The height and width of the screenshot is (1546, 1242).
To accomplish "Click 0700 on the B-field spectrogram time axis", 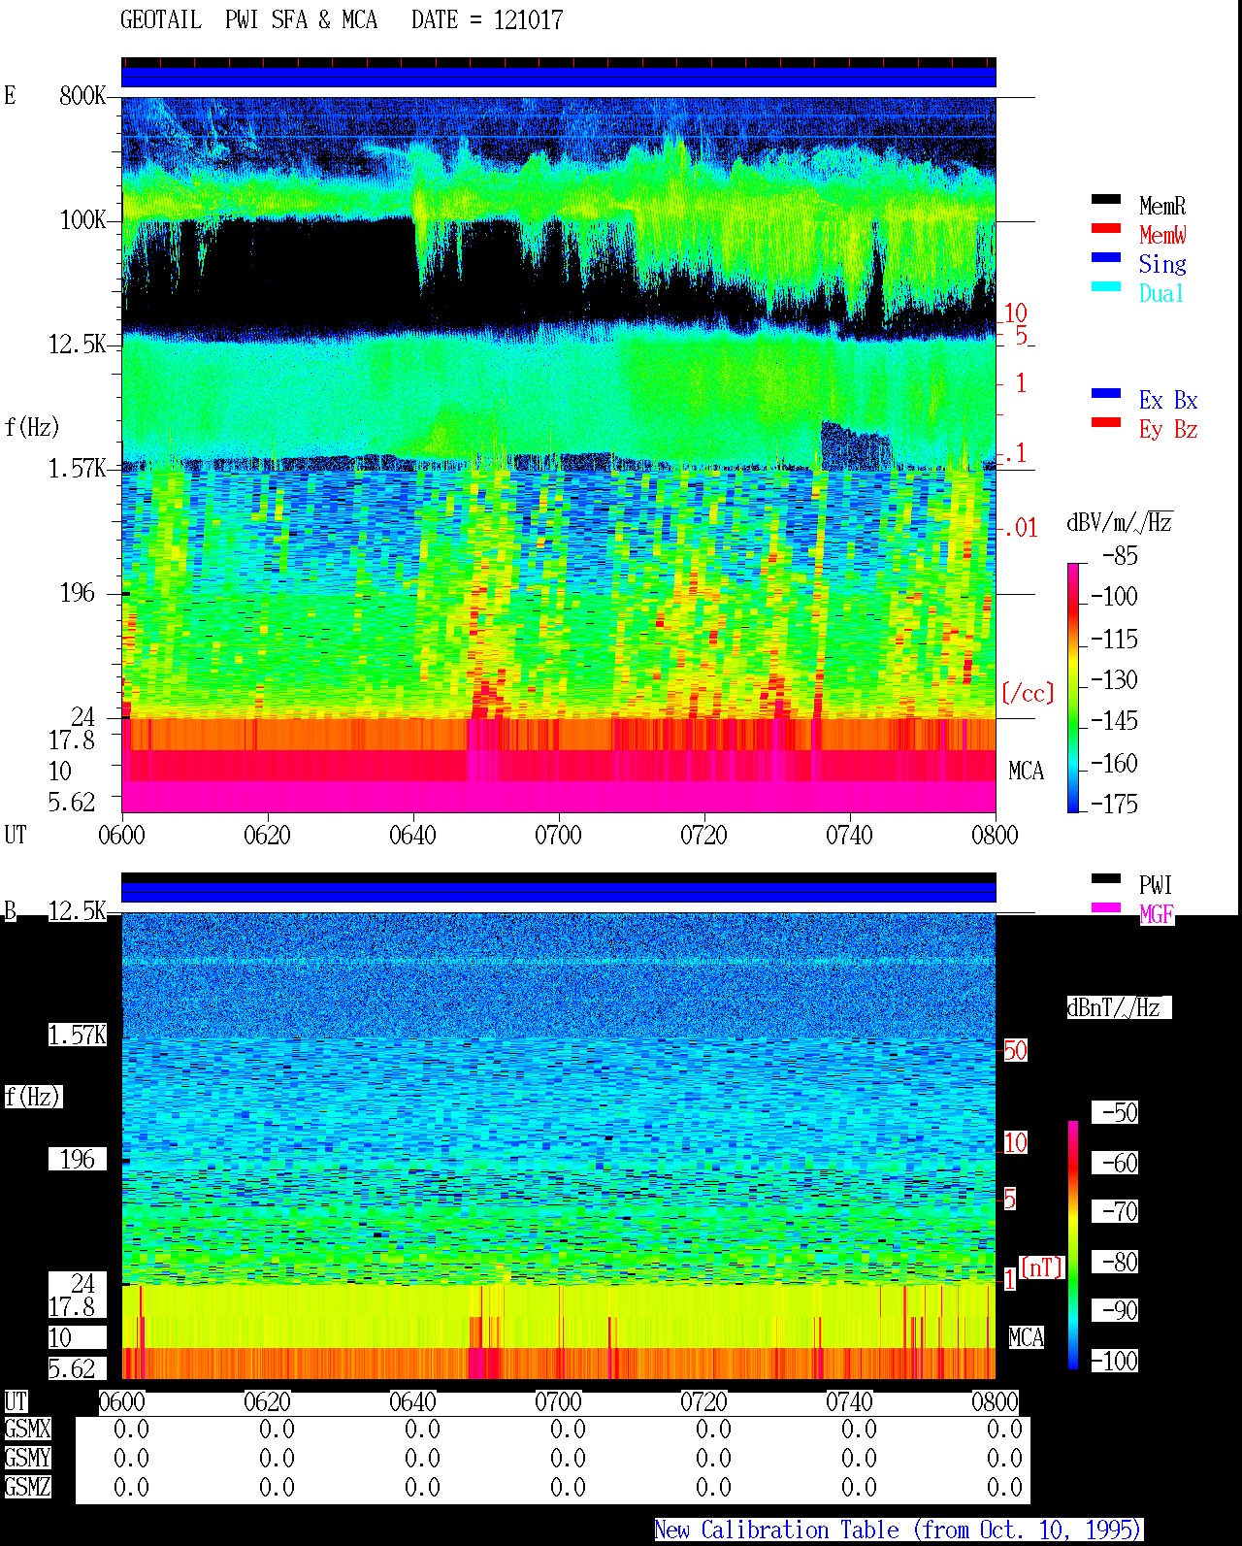I will pos(558,1401).
